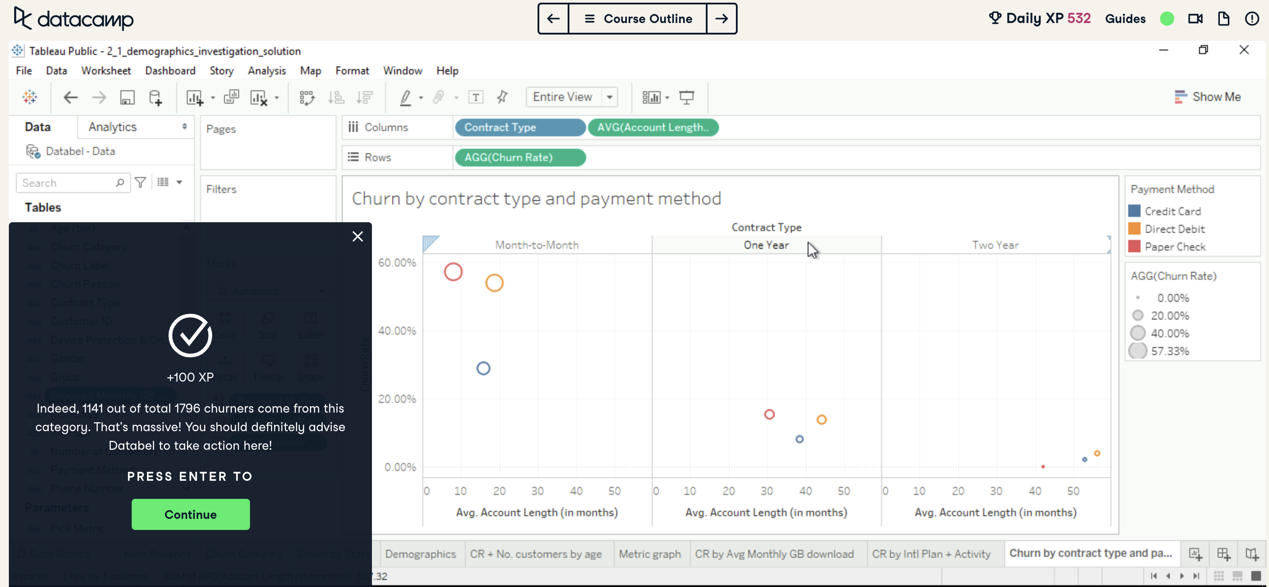Open the Analysis menu
Viewport: 1269px width, 587px height.
(x=267, y=70)
